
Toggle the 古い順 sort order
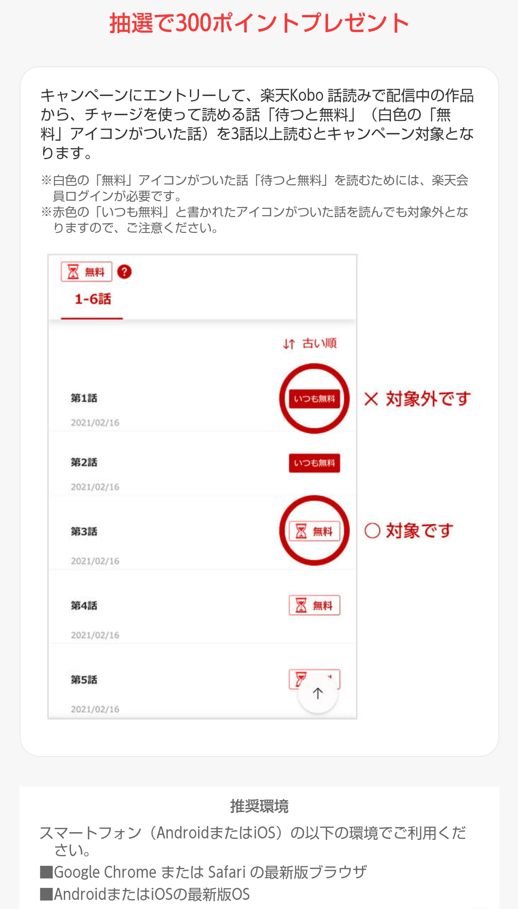coord(310,343)
